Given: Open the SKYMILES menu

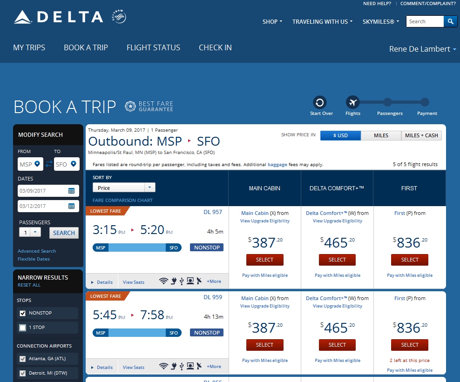Looking at the screenshot, I should 380,21.
